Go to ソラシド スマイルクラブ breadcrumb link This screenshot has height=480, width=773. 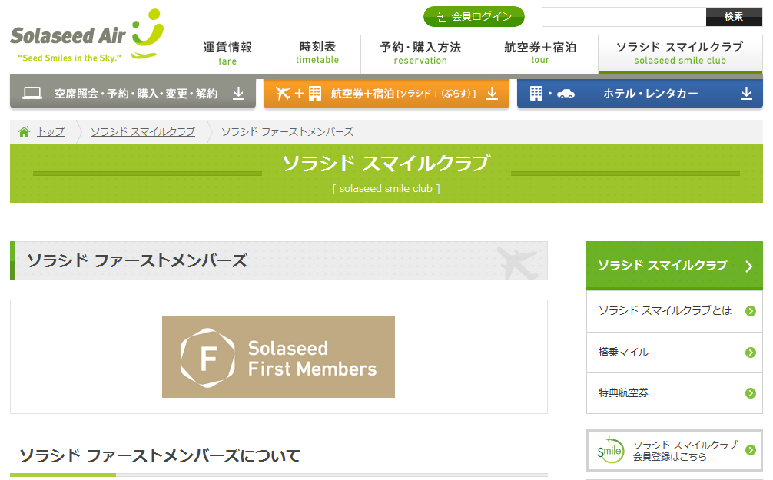point(142,132)
